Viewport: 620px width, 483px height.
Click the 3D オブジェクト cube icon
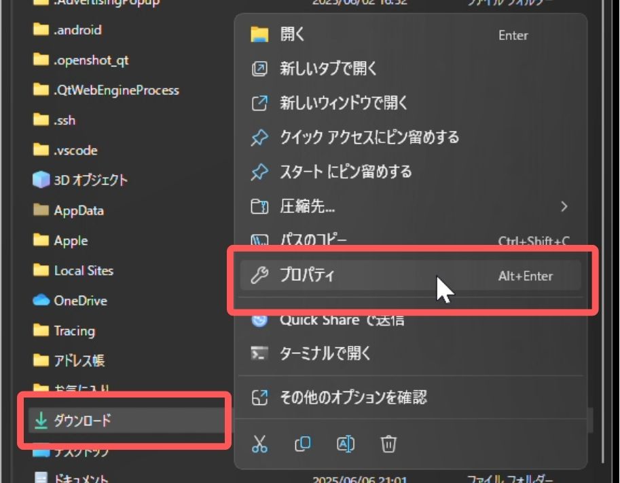(x=41, y=180)
